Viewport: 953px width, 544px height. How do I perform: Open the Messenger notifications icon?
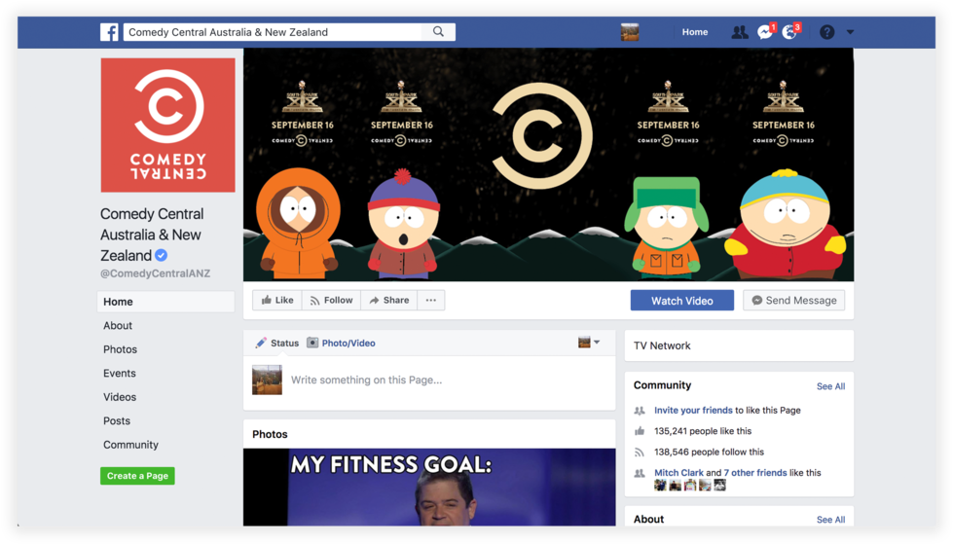pyautogui.click(x=766, y=31)
